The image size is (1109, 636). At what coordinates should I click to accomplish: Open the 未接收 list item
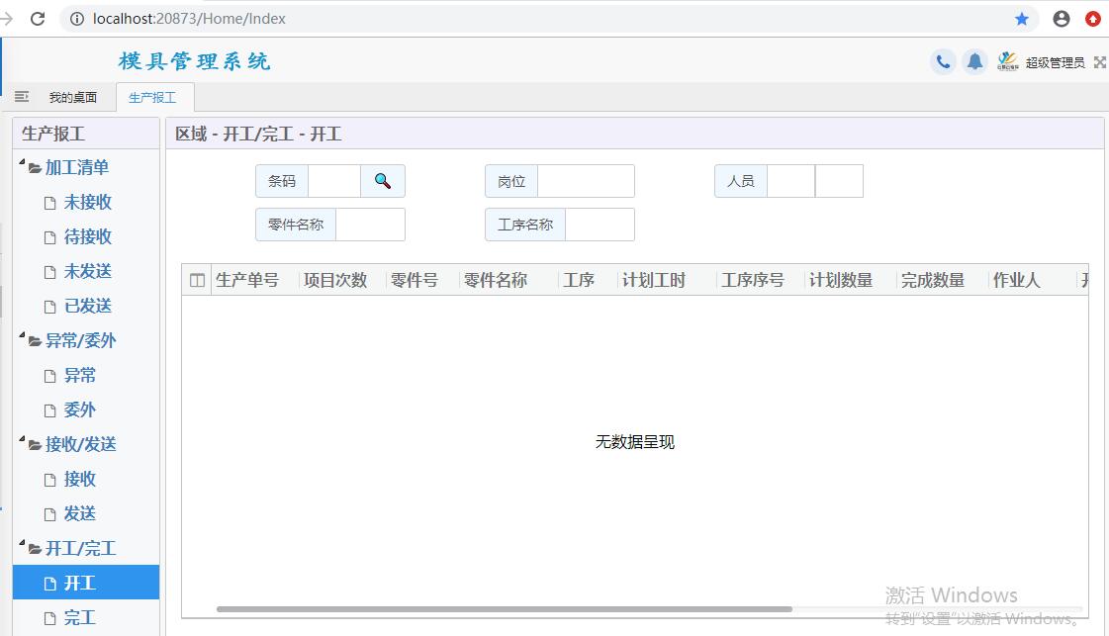pos(87,202)
